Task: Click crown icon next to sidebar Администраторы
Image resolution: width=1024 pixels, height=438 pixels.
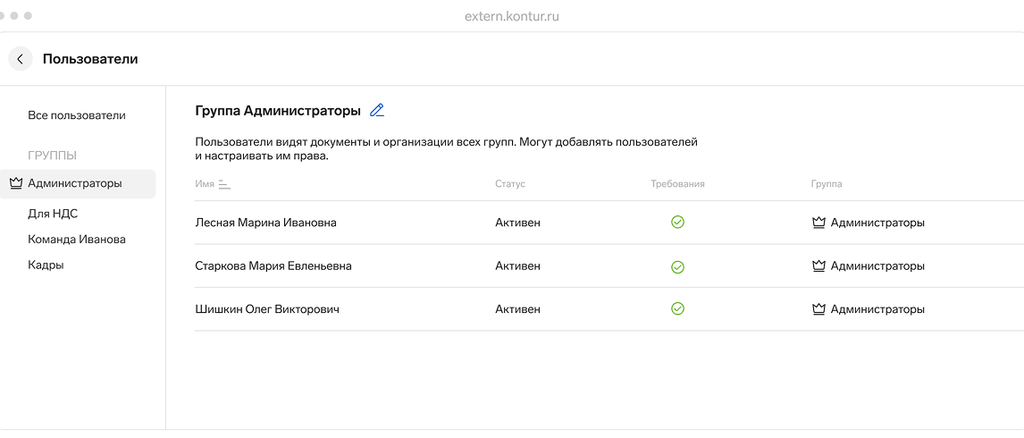Action: point(16,184)
